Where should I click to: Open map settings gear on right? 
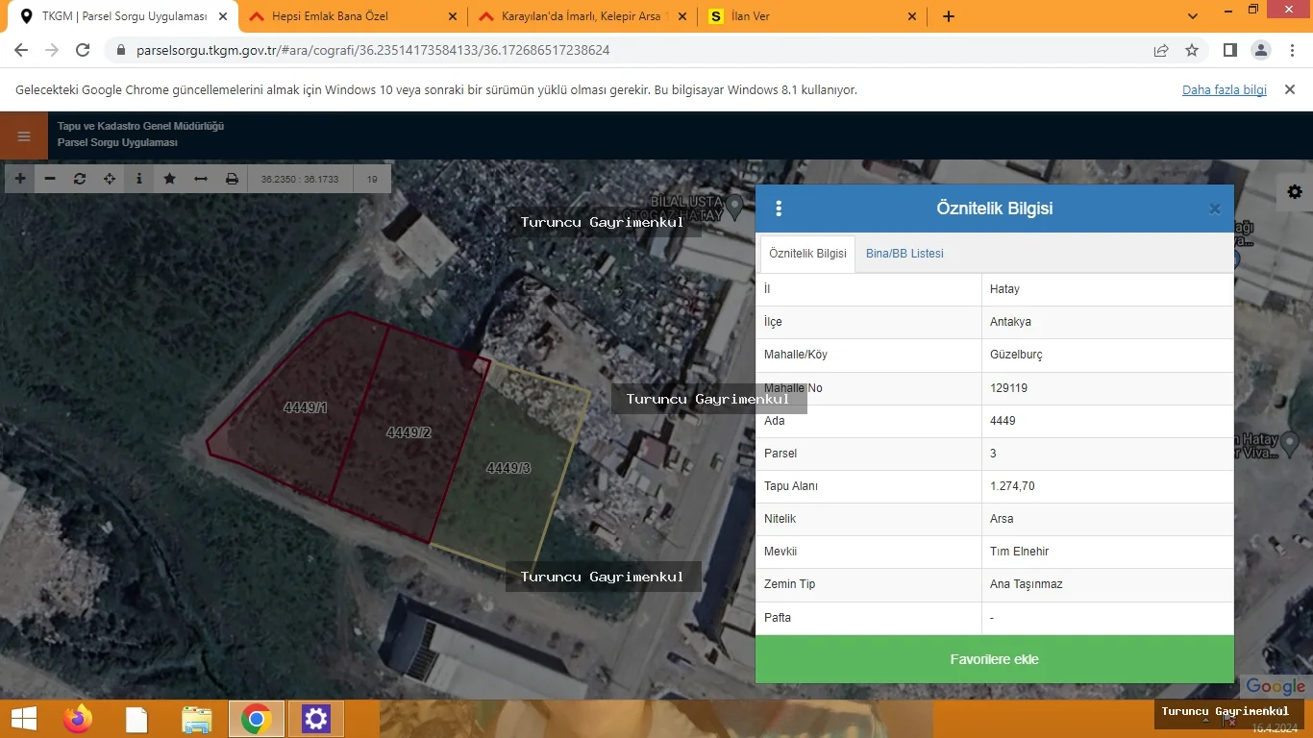tap(1295, 192)
